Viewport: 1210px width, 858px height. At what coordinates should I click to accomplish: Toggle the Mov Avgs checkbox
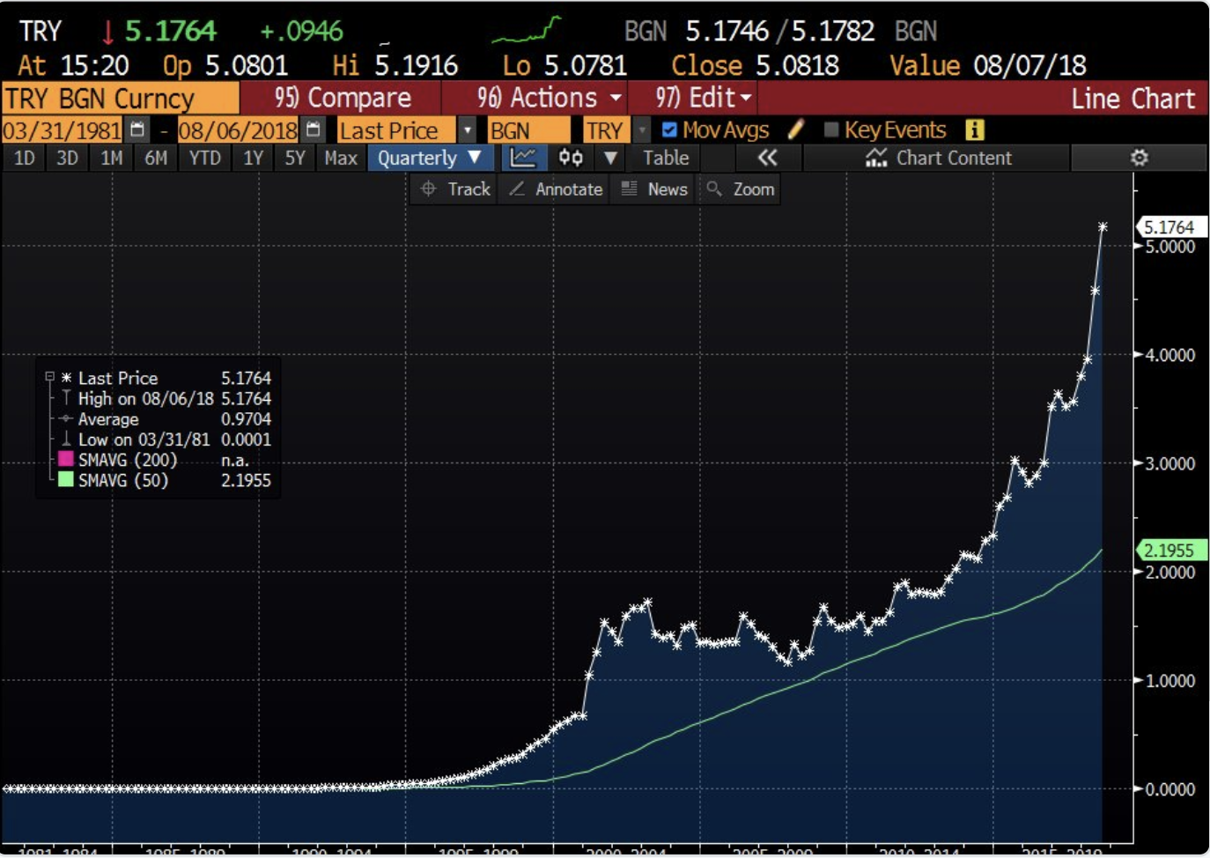(x=669, y=129)
